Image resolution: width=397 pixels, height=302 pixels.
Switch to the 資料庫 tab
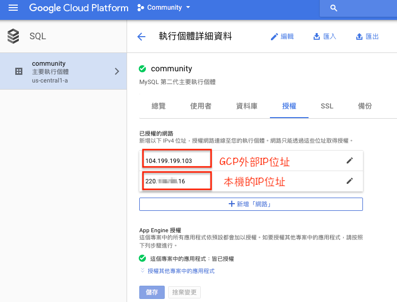pos(247,106)
